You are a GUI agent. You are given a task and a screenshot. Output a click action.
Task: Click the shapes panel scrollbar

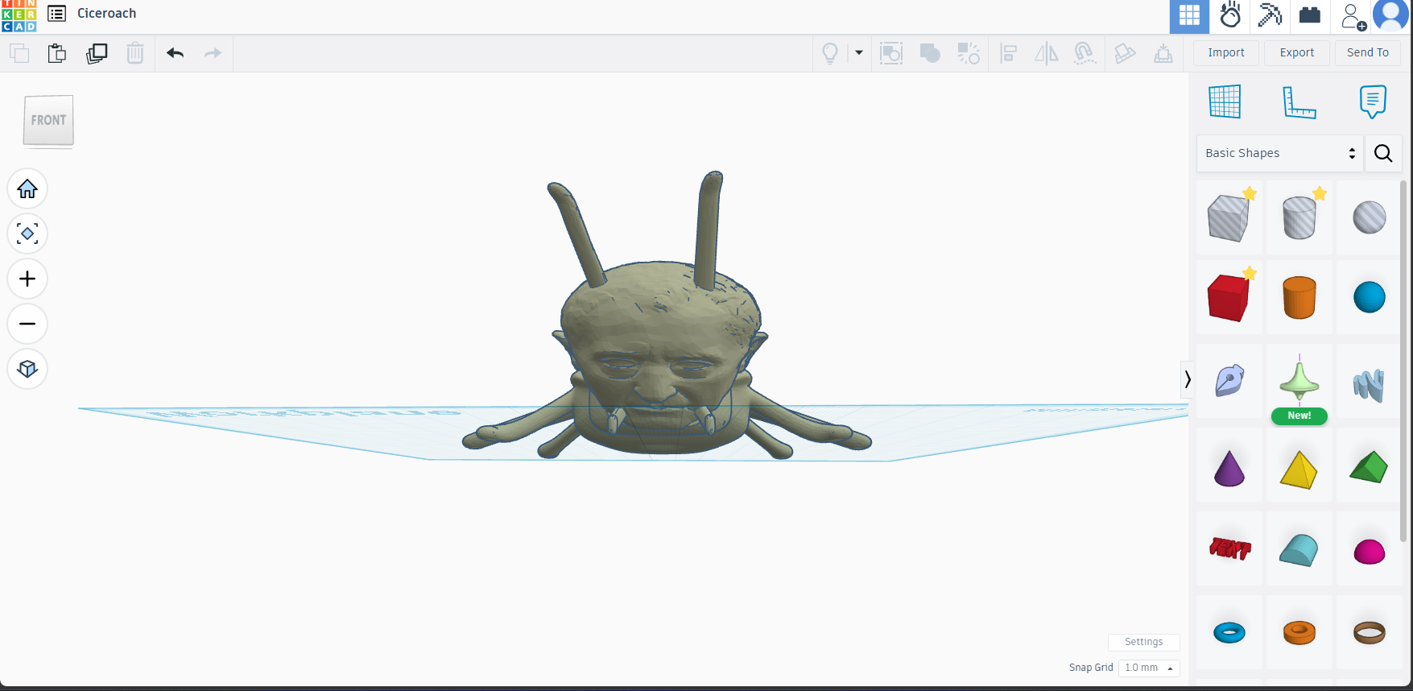1403,360
